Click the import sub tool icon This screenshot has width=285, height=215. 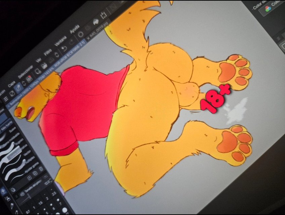coord(29,178)
